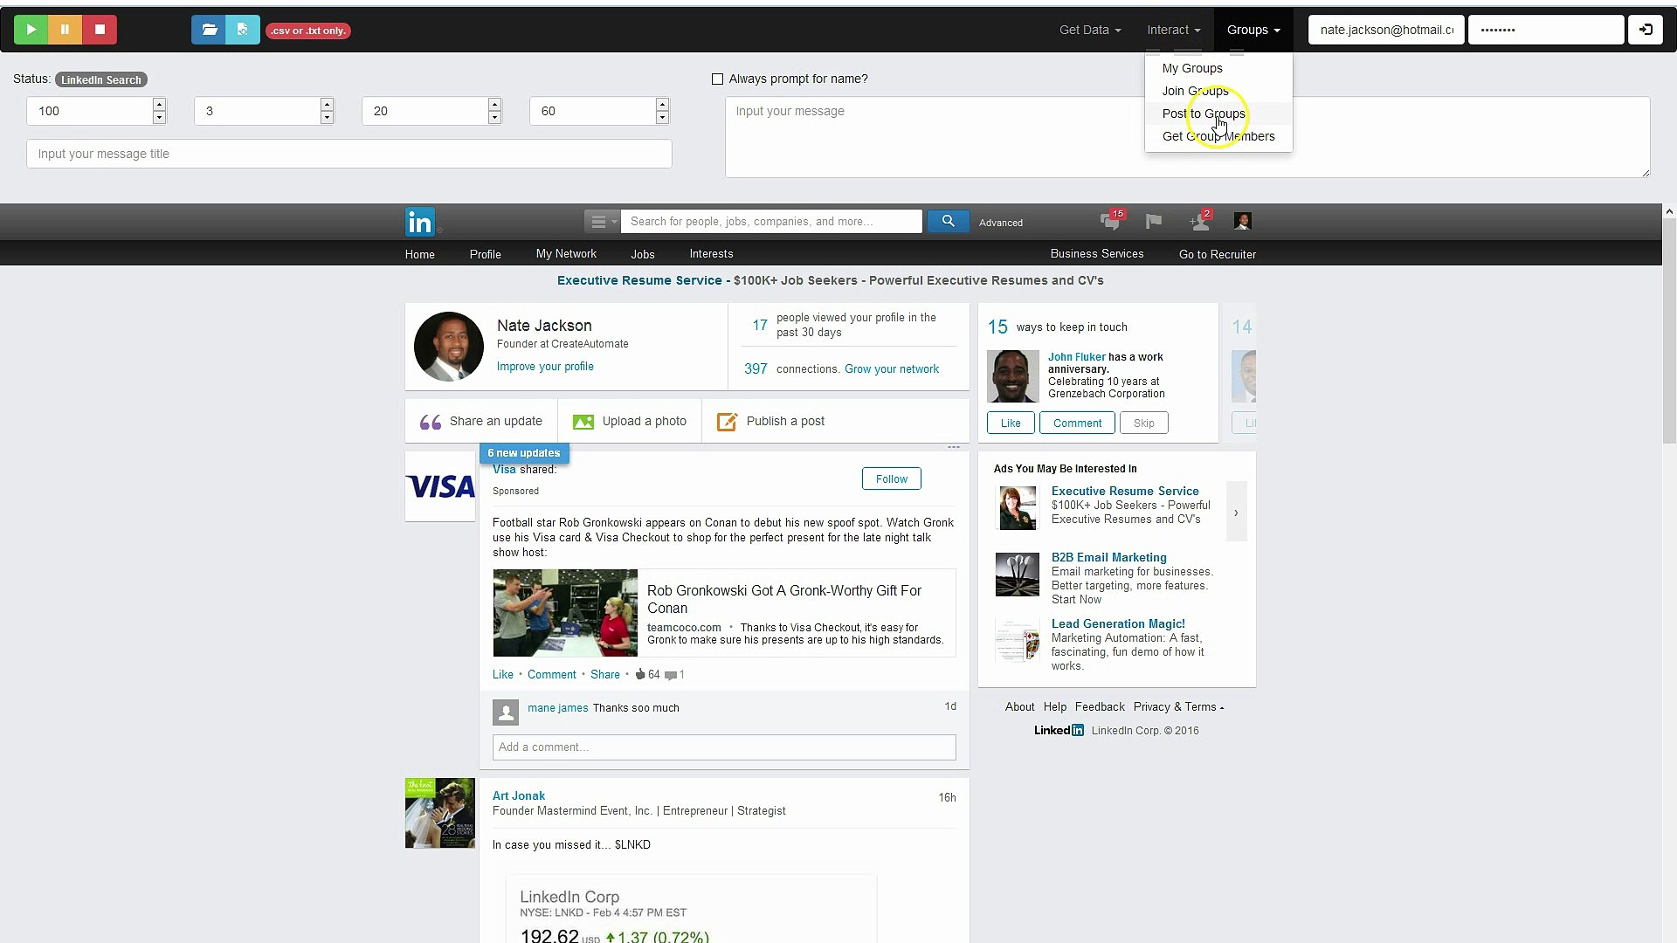Open the Interact dropdown menu
The height and width of the screenshot is (943, 1677).
point(1173,30)
